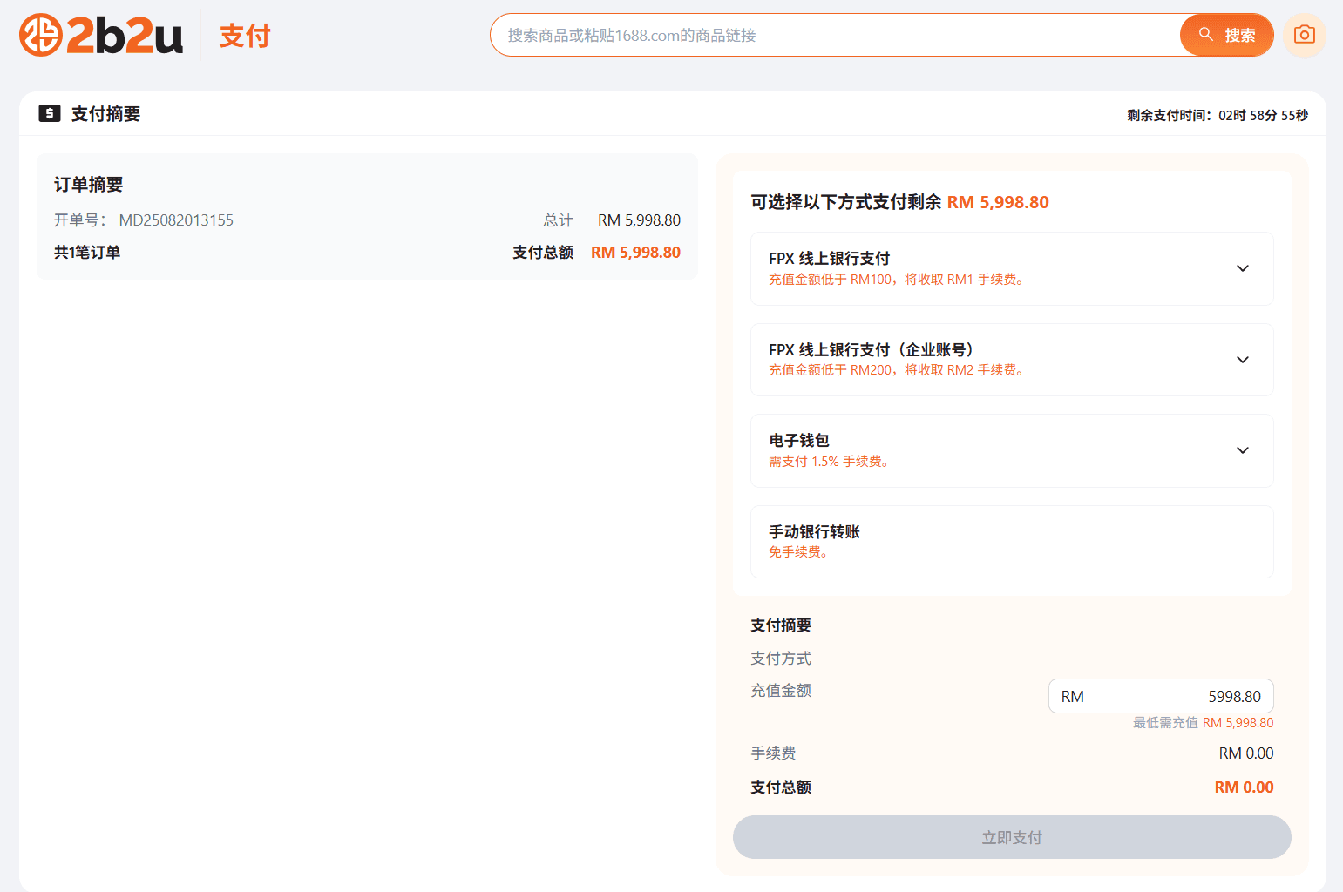Click the product search input box

point(828,35)
